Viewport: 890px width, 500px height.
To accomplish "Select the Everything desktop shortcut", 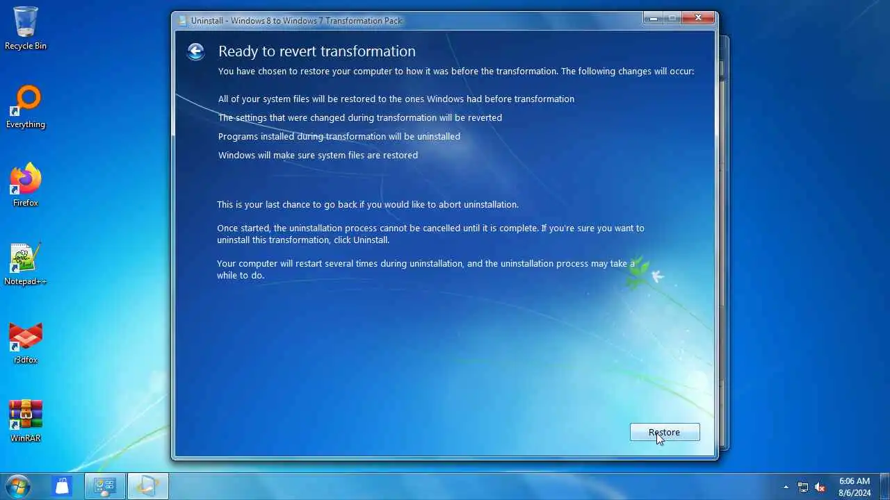I will [26, 107].
